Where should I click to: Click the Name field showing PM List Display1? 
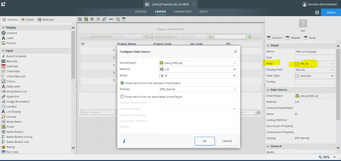315,52
